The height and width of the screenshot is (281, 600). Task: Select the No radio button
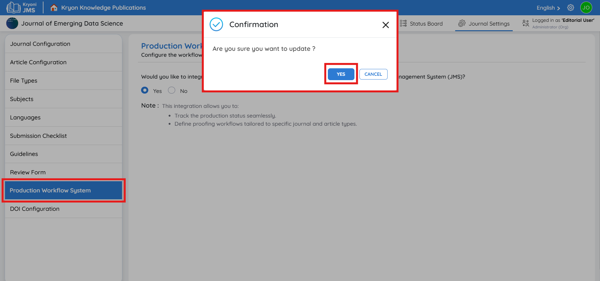(171, 90)
